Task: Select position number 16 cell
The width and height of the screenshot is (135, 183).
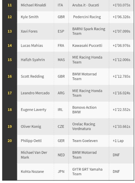Action: tap(10, 76)
